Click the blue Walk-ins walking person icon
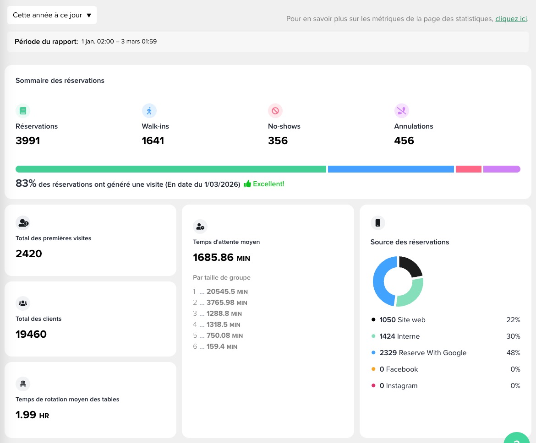This screenshot has height=443, width=536. pyautogui.click(x=149, y=111)
